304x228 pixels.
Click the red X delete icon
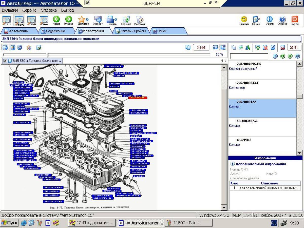tap(265, 47)
